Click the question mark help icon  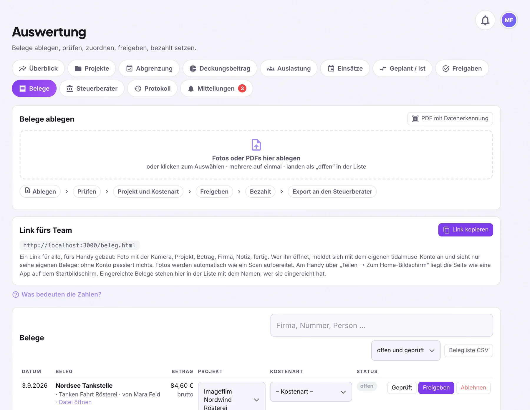tap(16, 294)
